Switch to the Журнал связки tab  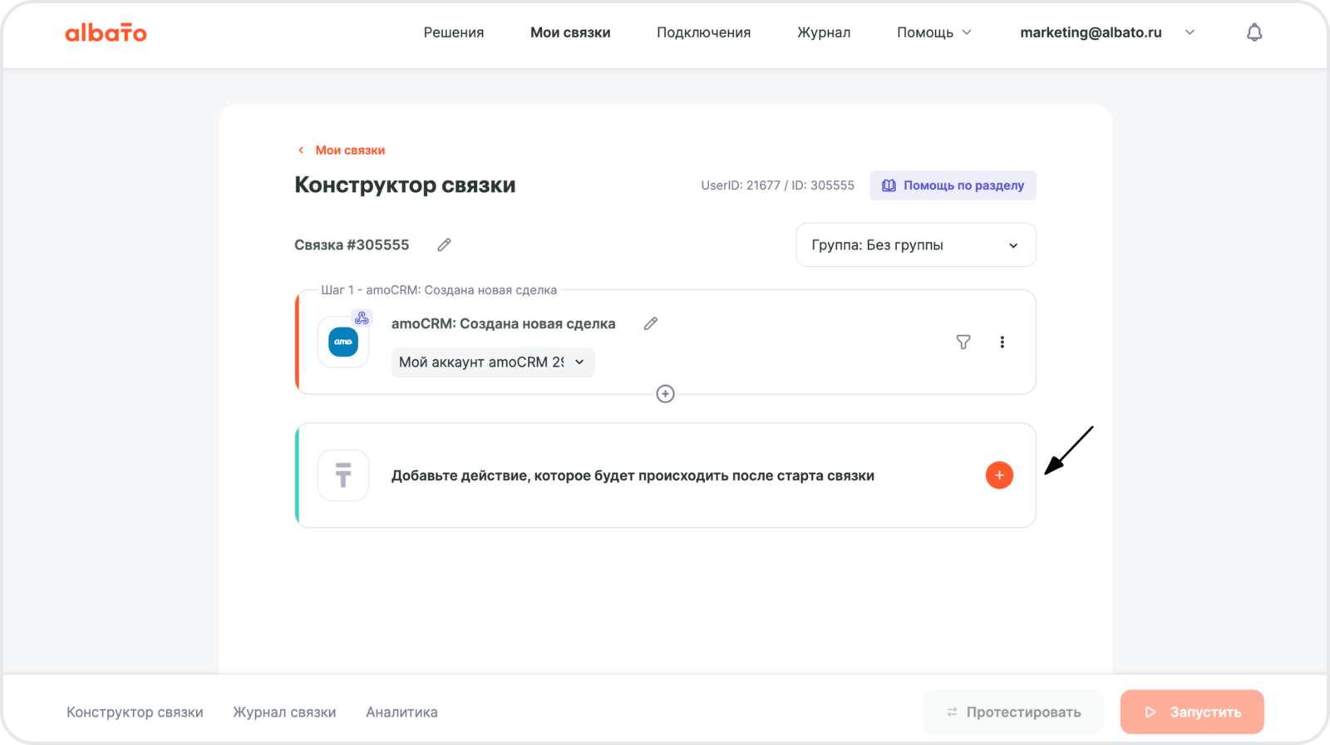coord(284,712)
